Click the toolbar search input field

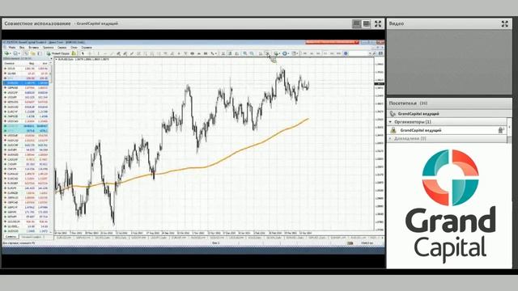click(x=359, y=53)
